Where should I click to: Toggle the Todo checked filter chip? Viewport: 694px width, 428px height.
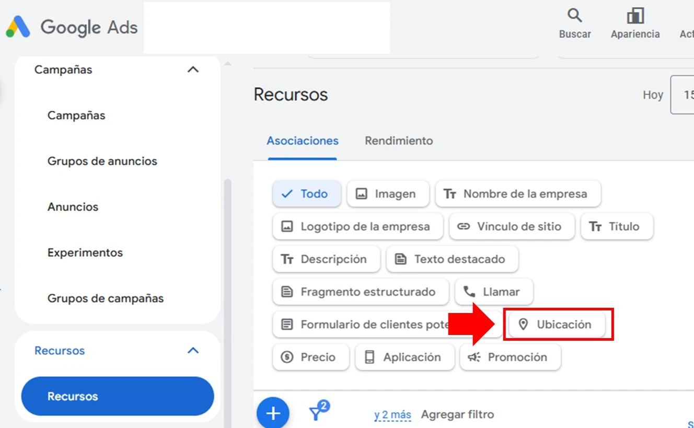306,194
